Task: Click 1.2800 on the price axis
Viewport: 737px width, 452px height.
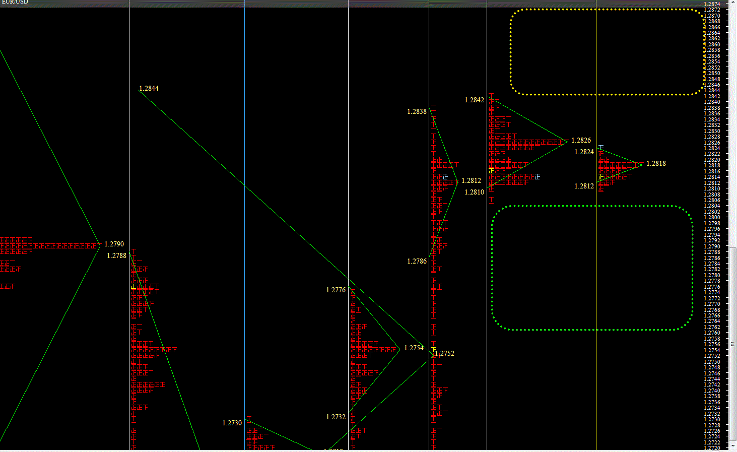Action: [712, 217]
